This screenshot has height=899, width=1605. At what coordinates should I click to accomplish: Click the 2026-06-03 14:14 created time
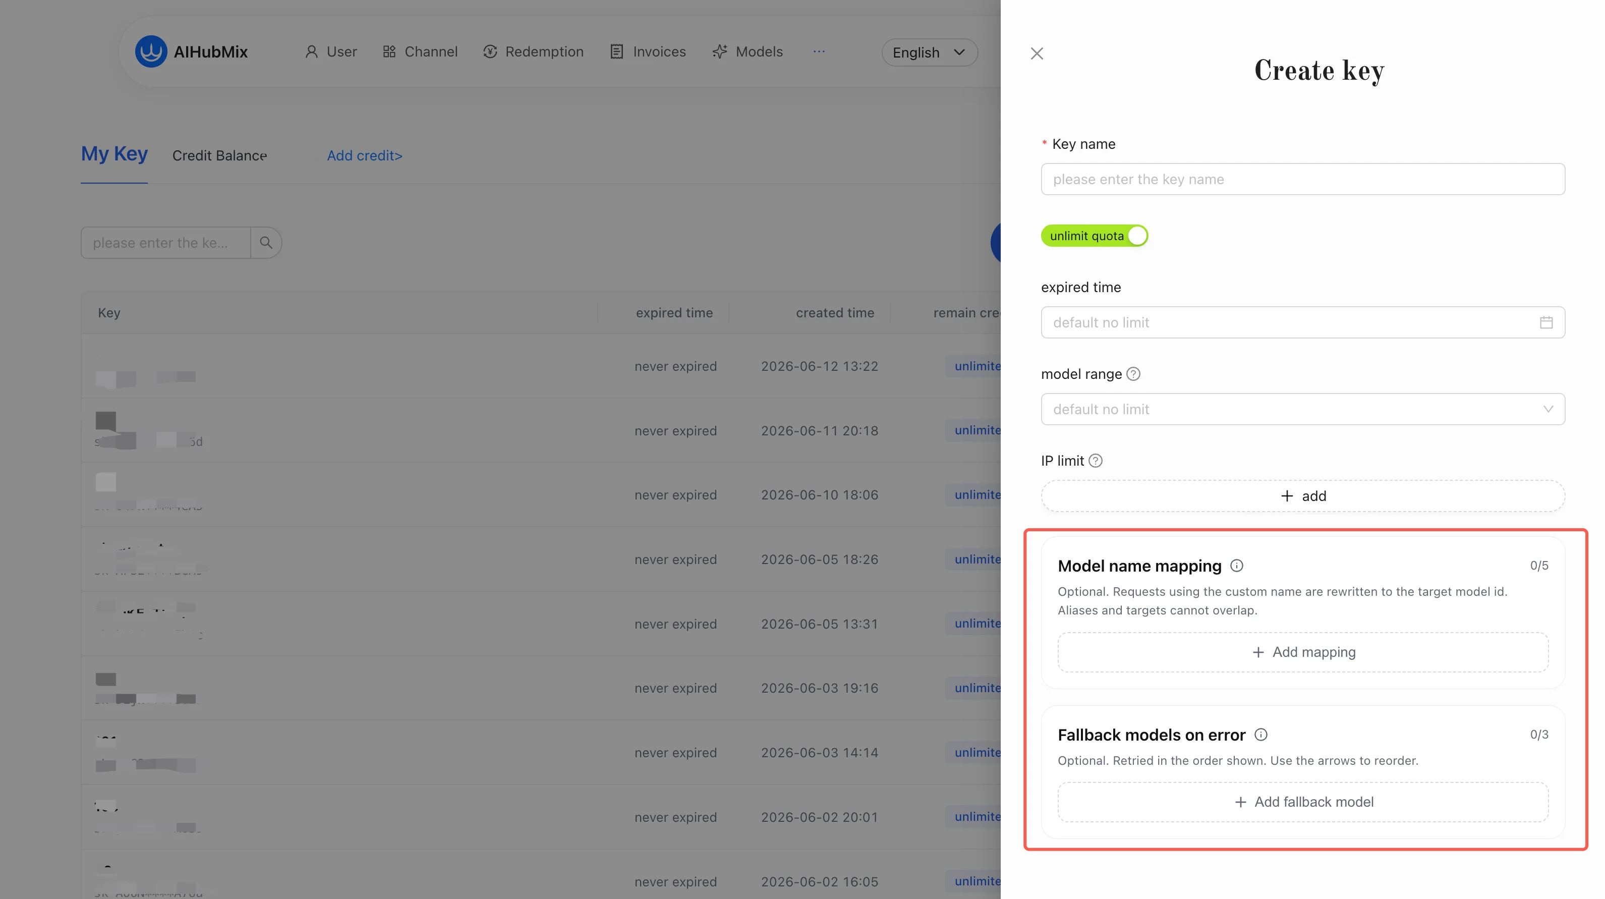coord(819,753)
